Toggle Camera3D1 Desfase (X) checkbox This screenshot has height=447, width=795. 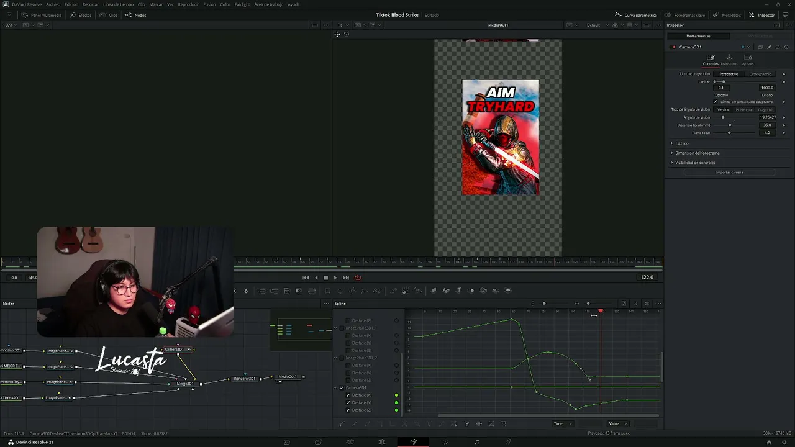coord(348,395)
